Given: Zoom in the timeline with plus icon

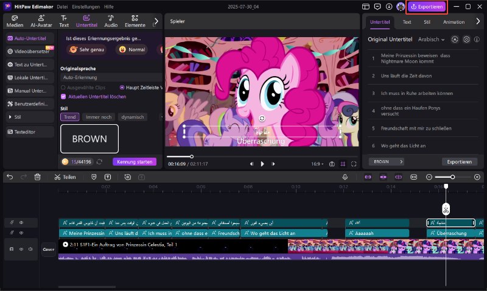Looking at the screenshot, I should pyautogui.click(x=477, y=177).
